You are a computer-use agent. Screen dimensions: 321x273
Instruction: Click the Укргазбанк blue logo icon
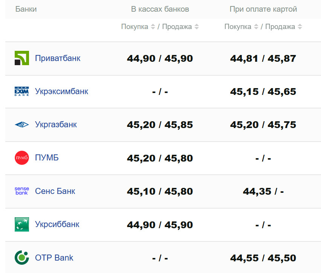21,125
